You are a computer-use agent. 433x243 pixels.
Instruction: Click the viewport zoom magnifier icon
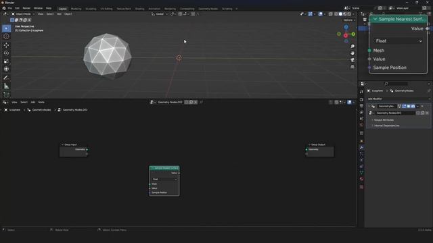pos(352,47)
